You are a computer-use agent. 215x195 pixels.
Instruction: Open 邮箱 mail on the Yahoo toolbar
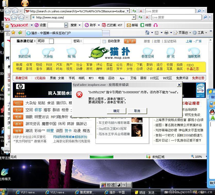132,25
